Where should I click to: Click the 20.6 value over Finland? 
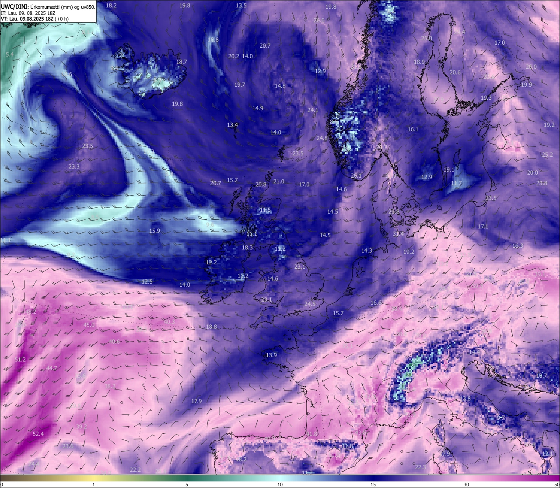click(x=455, y=72)
